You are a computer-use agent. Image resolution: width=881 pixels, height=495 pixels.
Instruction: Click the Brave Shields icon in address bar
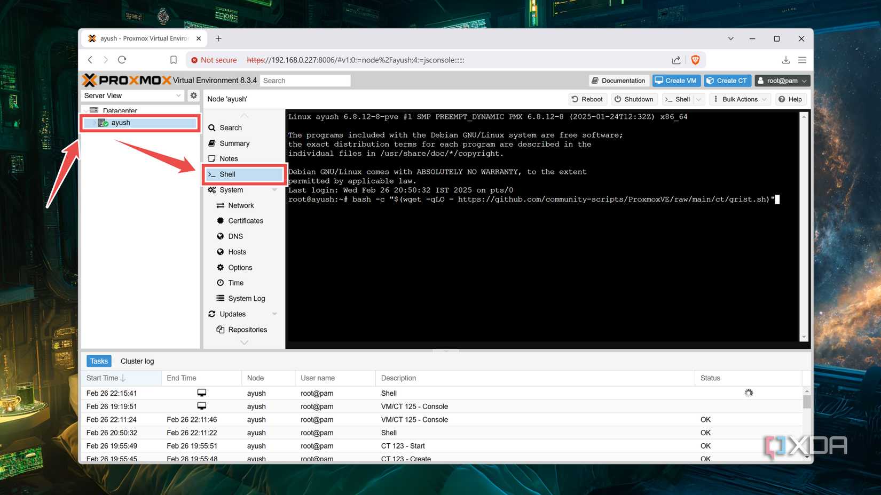pyautogui.click(x=695, y=60)
